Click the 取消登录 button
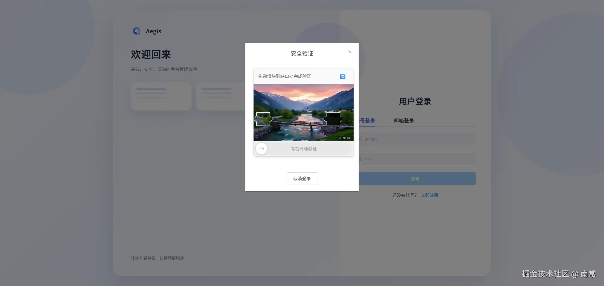604x286 pixels. tap(302, 179)
